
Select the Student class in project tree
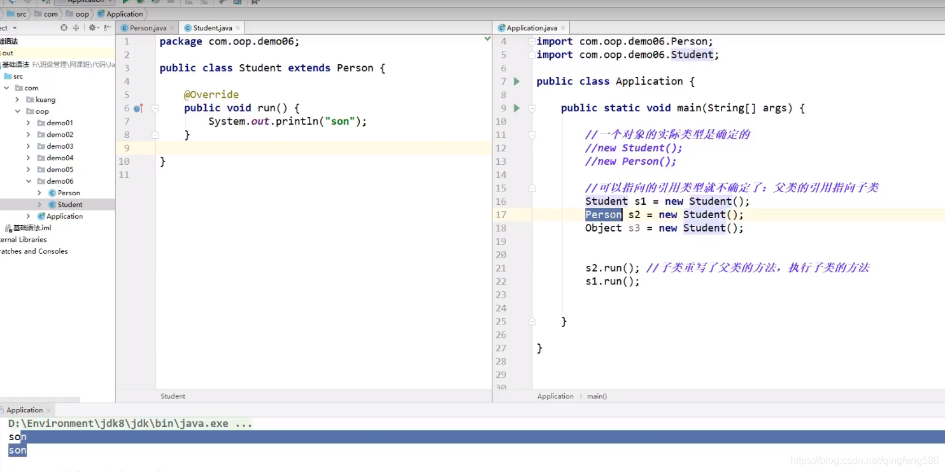tap(65, 205)
